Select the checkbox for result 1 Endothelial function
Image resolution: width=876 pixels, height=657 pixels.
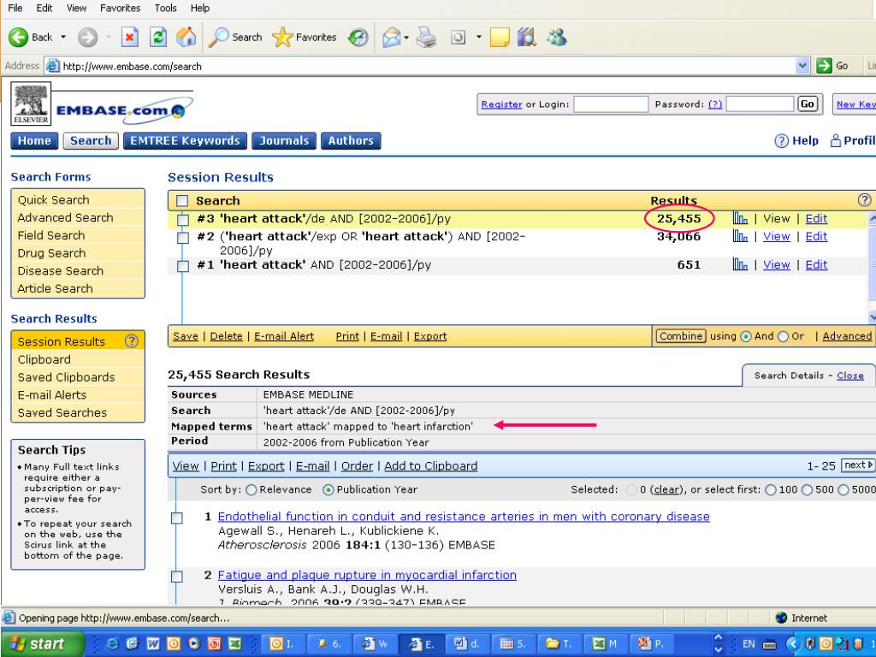tap(176, 518)
